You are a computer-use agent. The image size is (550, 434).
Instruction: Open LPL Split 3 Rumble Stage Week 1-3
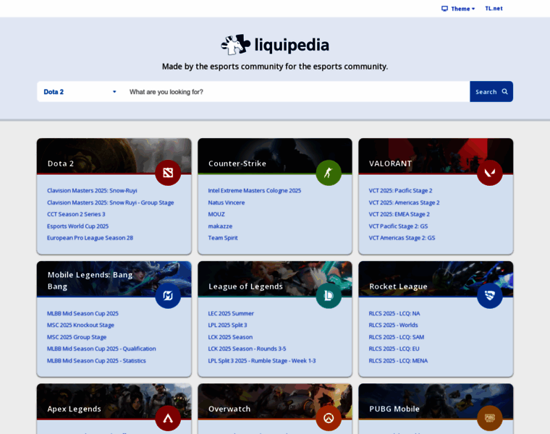[262, 361]
